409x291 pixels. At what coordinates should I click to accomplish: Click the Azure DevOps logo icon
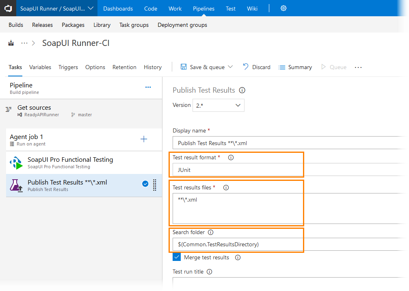8,8
